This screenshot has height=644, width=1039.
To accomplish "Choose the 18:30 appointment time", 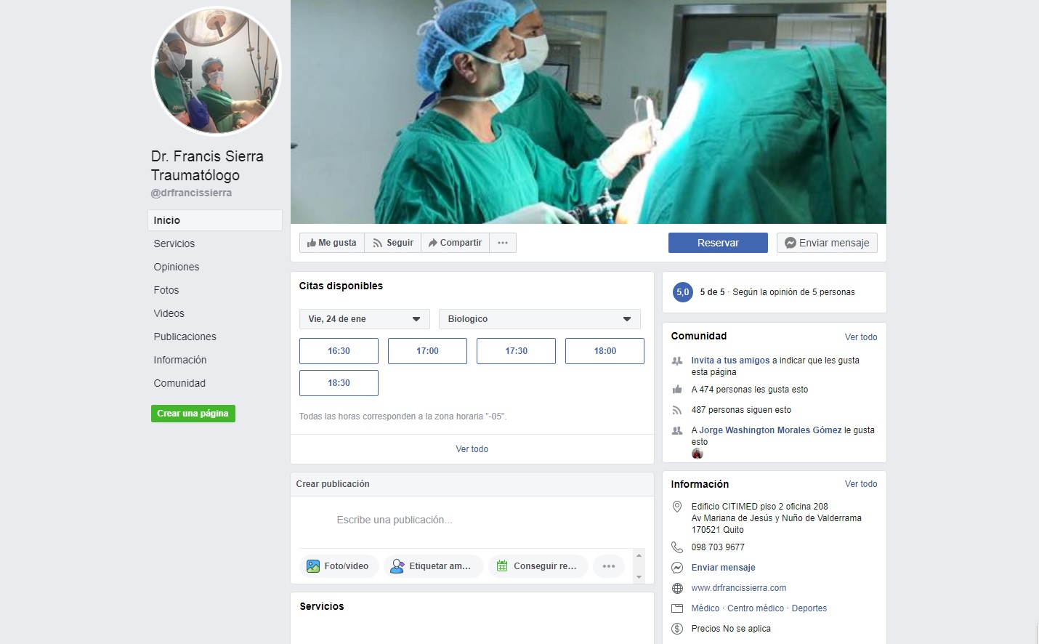I will 339,383.
